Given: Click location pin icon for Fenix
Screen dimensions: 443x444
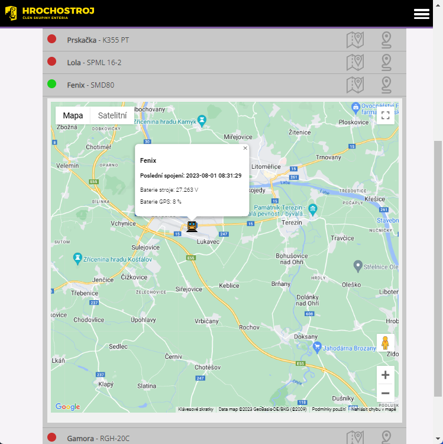Looking at the screenshot, I should [386, 85].
